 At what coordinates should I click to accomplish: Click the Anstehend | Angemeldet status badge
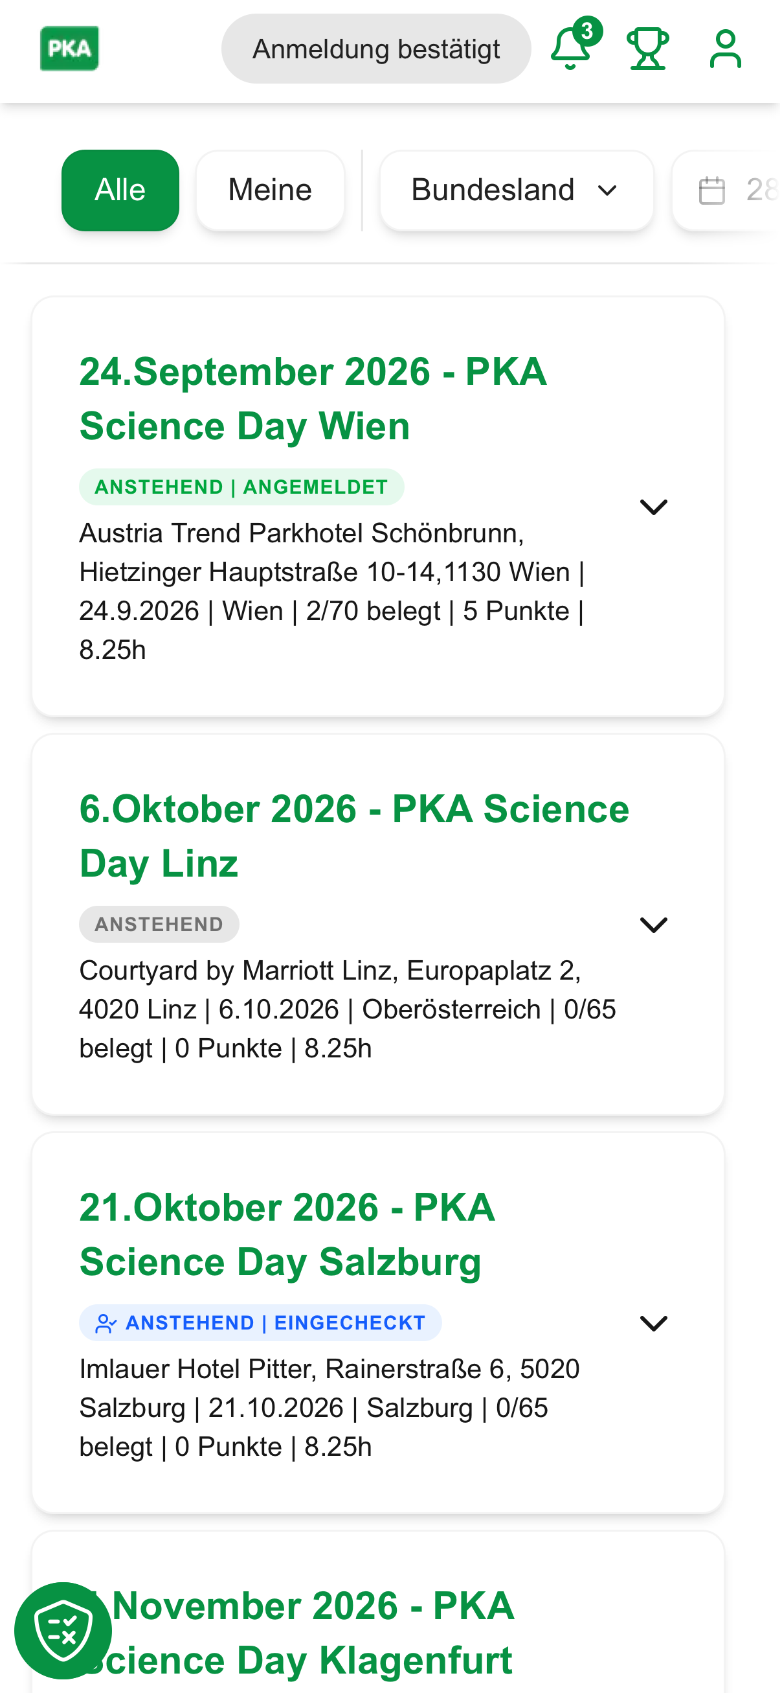point(242,488)
